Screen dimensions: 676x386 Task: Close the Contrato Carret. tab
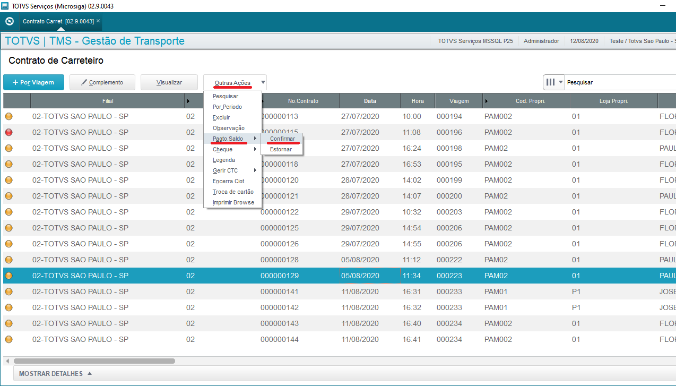coord(98,21)
